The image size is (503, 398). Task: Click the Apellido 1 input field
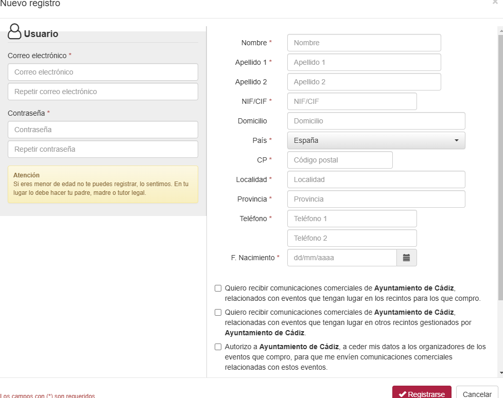pos(364,62)
